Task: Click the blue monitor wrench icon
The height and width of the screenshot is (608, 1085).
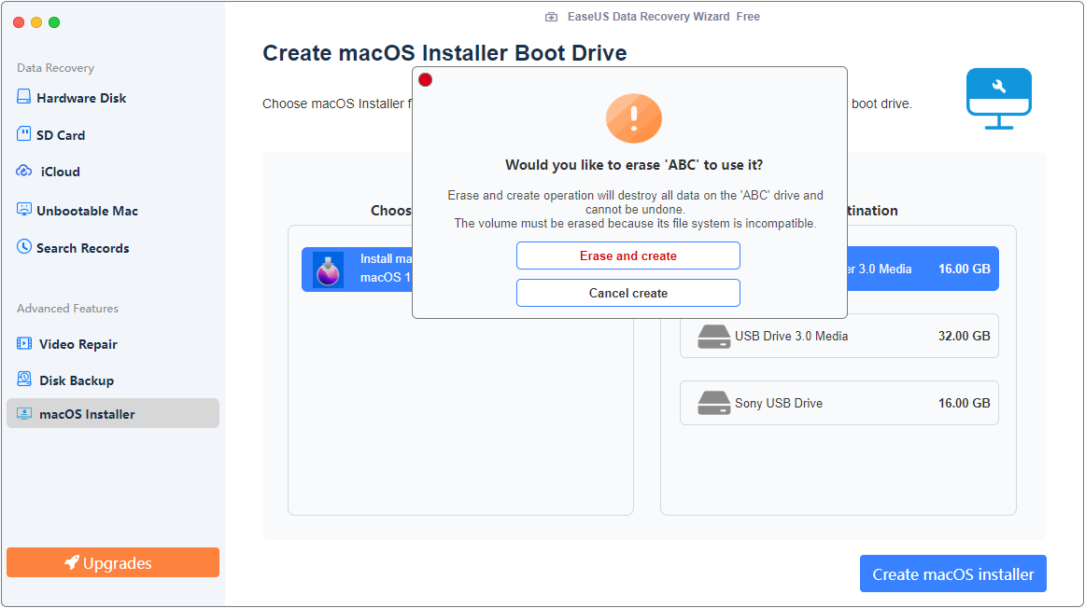Action: point(998,98)
